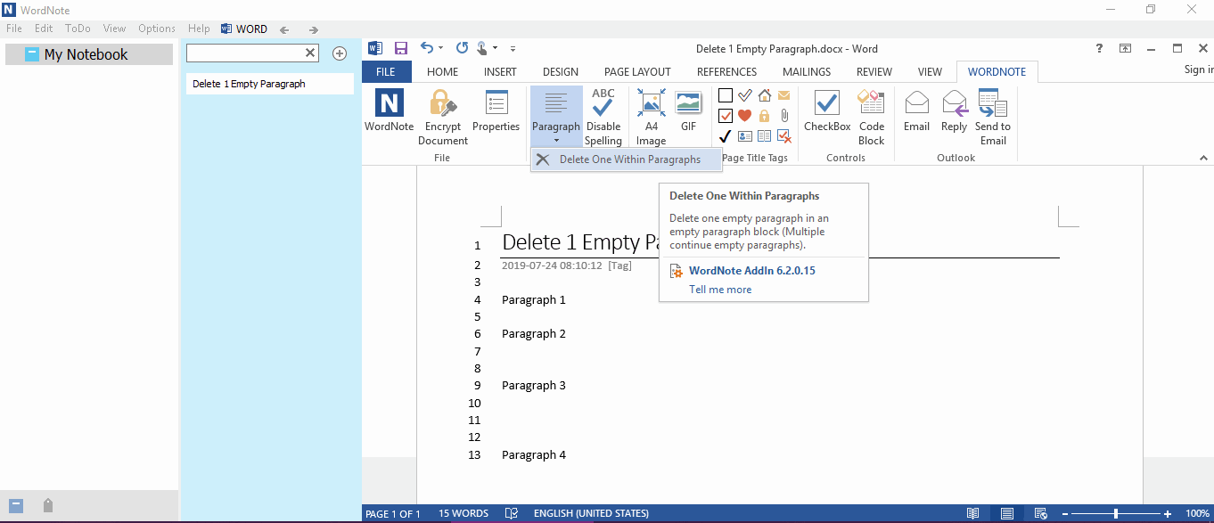Screen dimensions: 1214x523
Task: Click the zoom in plus button
Action: (x=1168, y=514)
